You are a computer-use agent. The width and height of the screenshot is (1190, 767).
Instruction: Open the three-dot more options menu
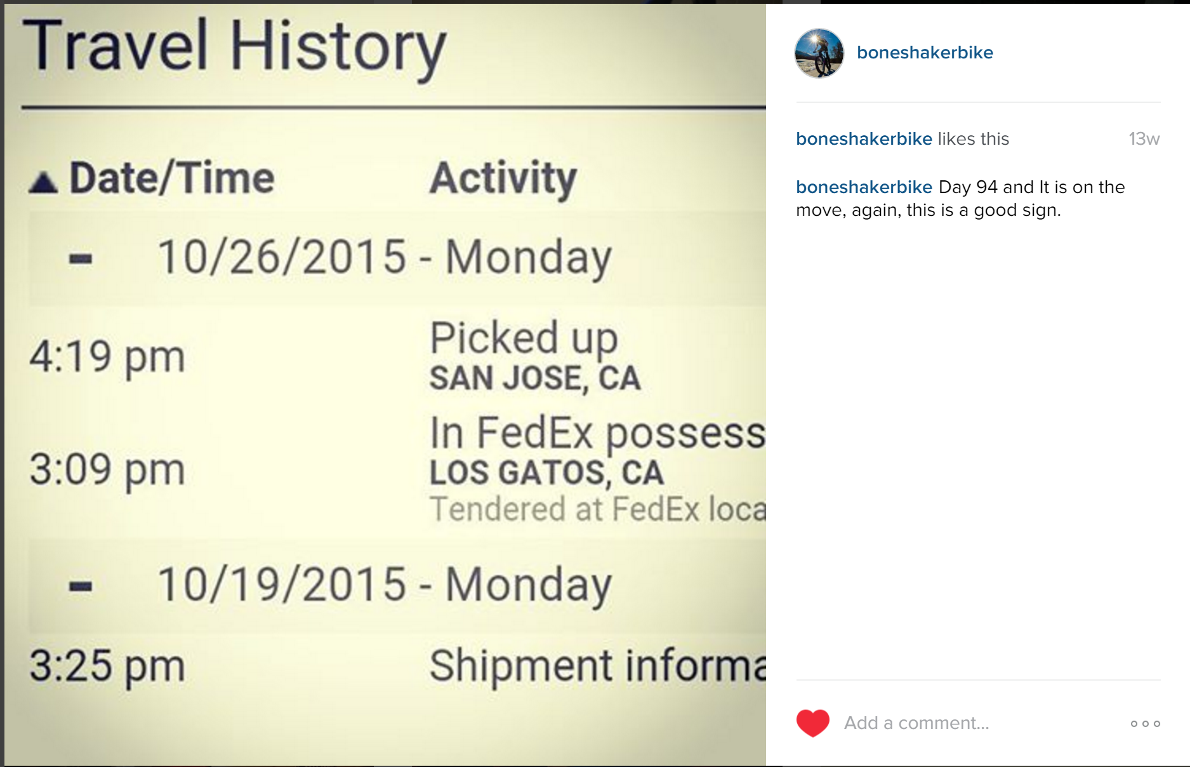click(x=1145, y=724)
